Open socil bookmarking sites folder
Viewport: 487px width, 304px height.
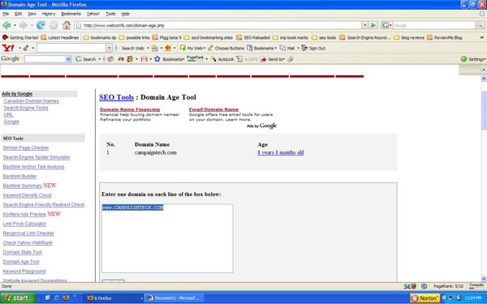tap(208, 37)
